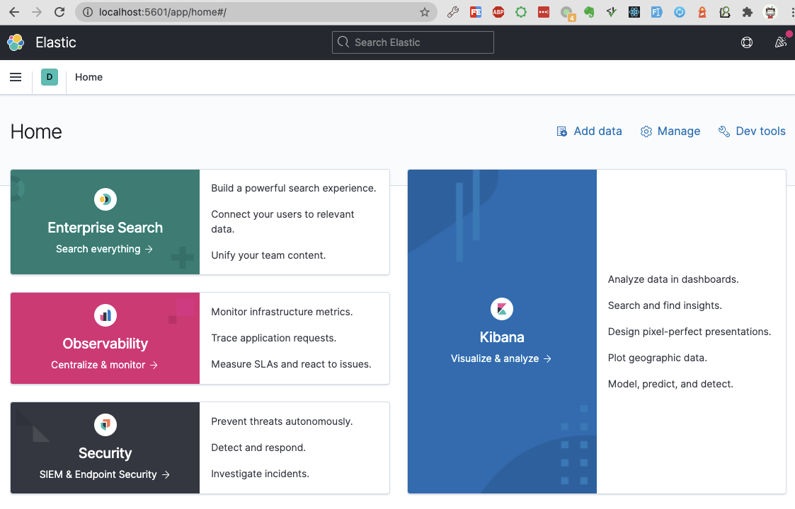Open the red dots password extension
The width and height of the screenshot is (795, 509).
point(544,12)
